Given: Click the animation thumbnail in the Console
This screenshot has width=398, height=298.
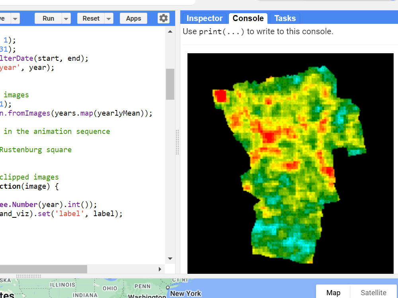Looking at the screenshot, I should (290, 162).
